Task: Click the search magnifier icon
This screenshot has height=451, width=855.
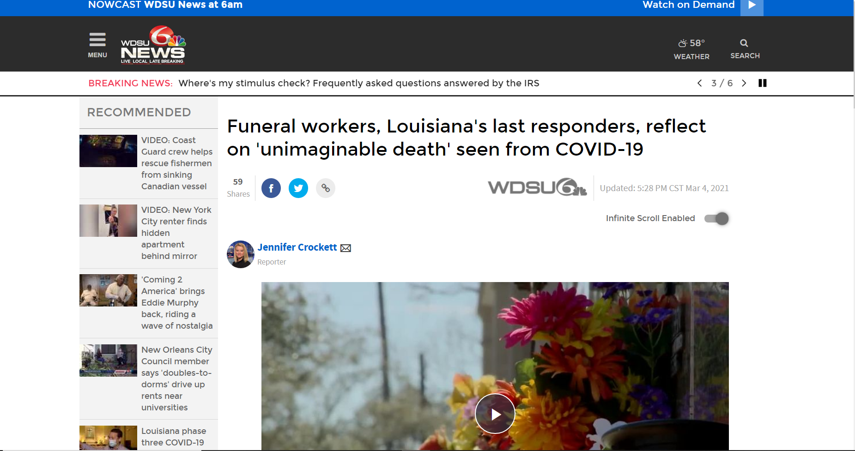Action: (x=744, y=43)
